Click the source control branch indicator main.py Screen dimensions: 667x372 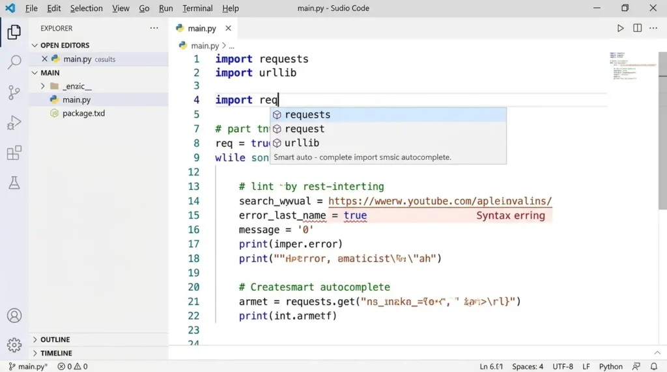tap(28, 366)
